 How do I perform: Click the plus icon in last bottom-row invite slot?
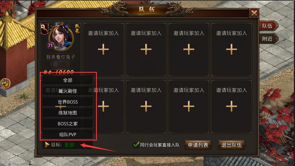click(231, 106)
